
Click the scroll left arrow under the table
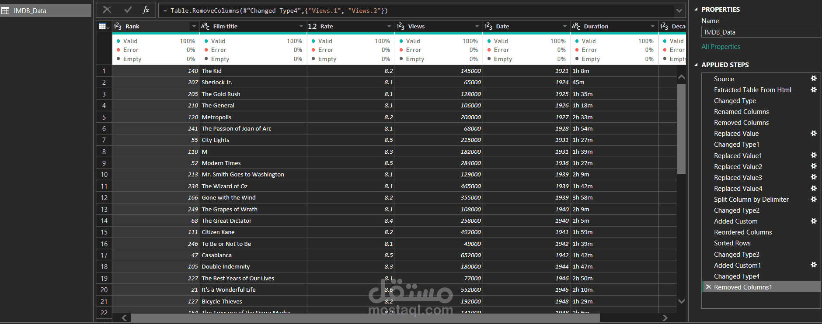coord(124,317)
